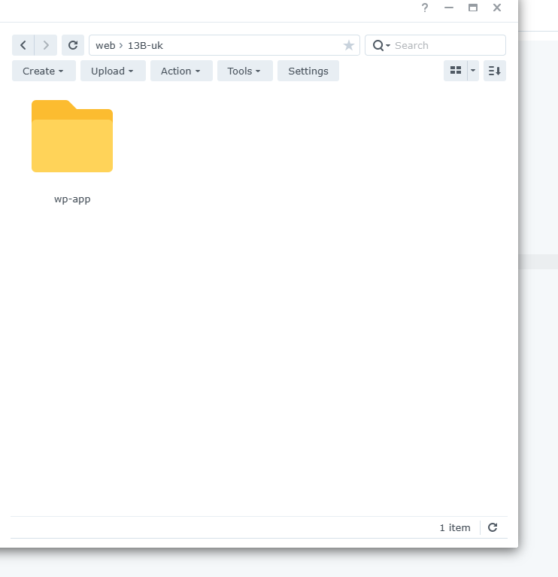Click the search magnifier options icon
558x577 pixels.
381,45
